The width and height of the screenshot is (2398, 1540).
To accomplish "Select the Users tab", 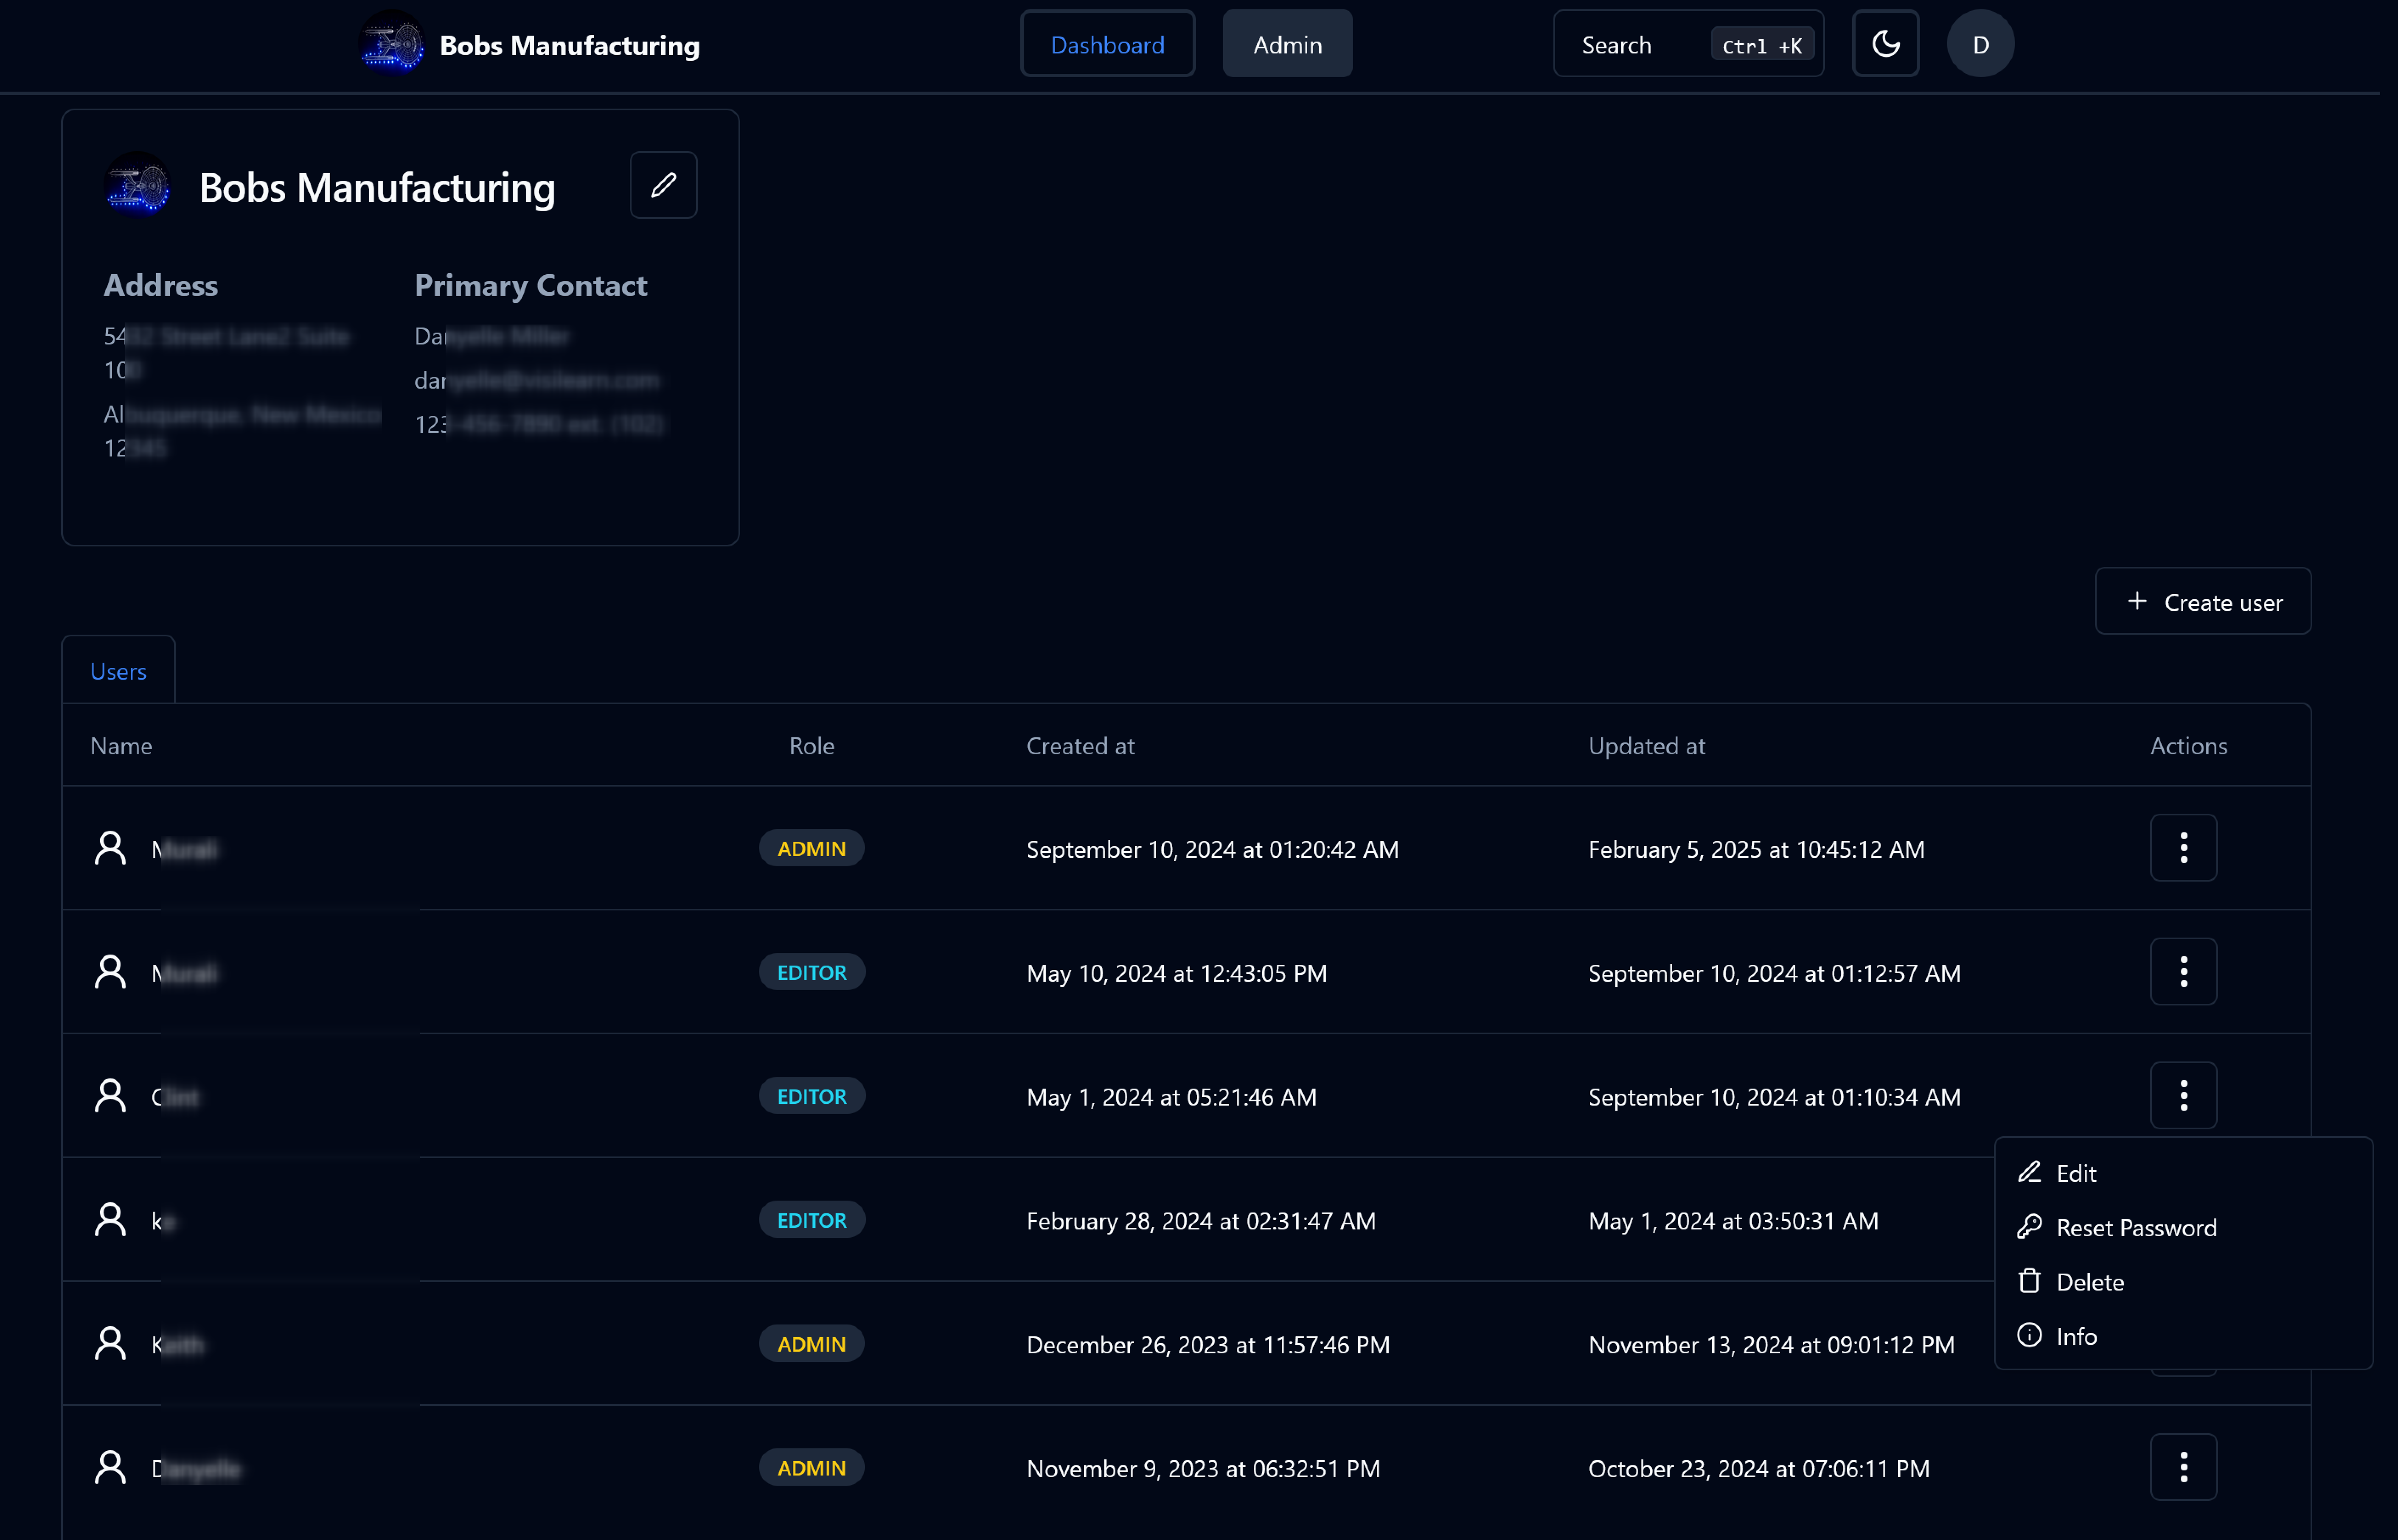I will tap(118, 671).
